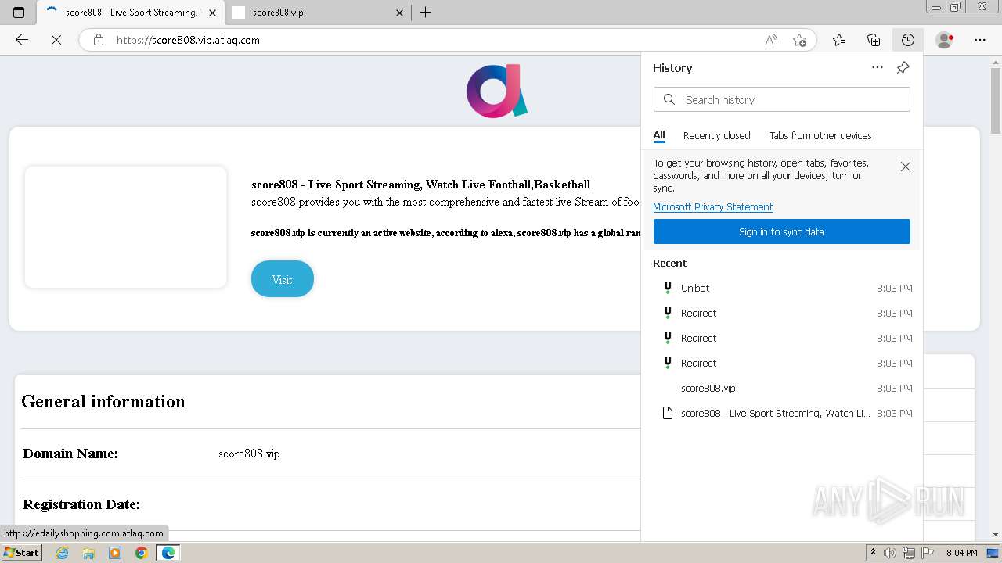Open the Favorites list
1002x563 pixels.
tap(839, 40)
